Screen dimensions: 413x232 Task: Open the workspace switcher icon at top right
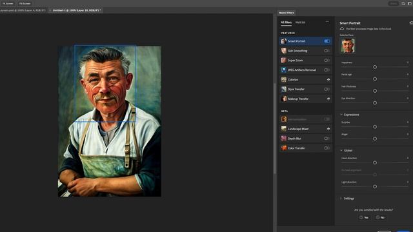tap(410, 4)
